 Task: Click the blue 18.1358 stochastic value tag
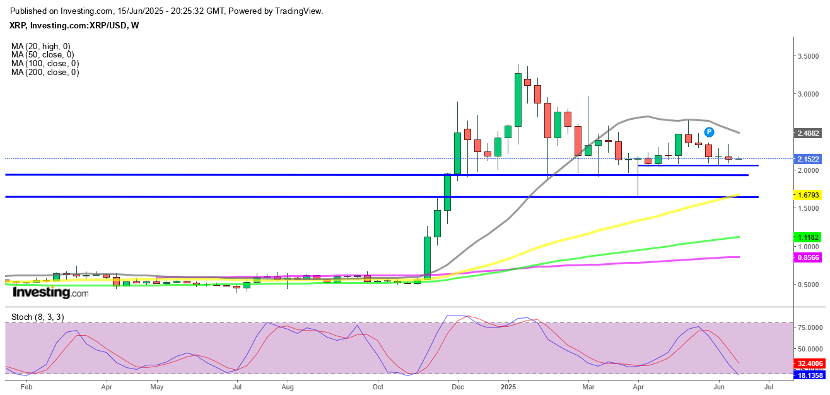808,375
